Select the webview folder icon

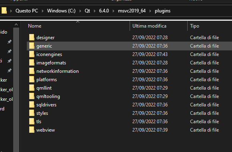(32, 130)
